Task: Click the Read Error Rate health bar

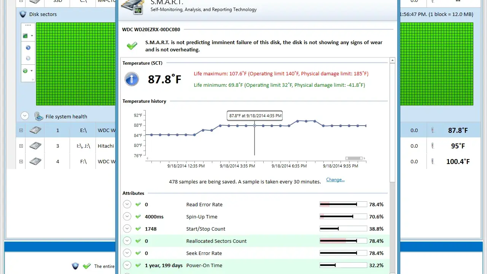Action: coord(343,204)
